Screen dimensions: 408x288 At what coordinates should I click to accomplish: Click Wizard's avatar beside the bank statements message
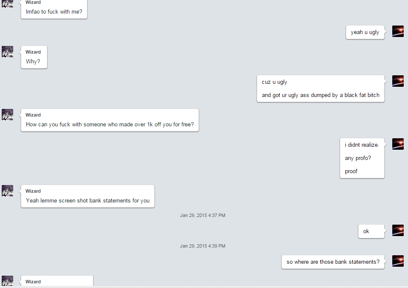click(7, 191)
